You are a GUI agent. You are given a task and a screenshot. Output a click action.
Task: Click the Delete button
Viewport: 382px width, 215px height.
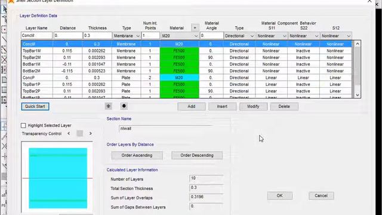tap(284, 106)
